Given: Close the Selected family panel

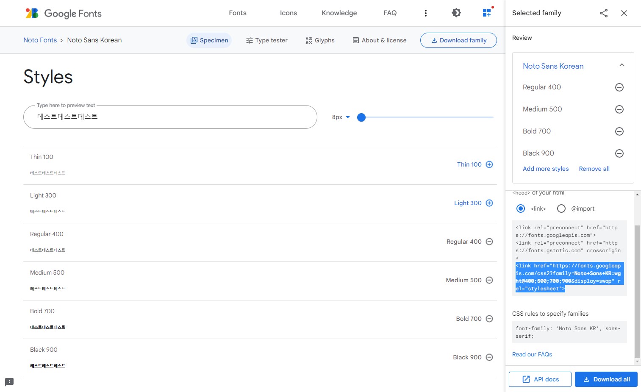Looking at the screenshot, I should pos(624,13).
